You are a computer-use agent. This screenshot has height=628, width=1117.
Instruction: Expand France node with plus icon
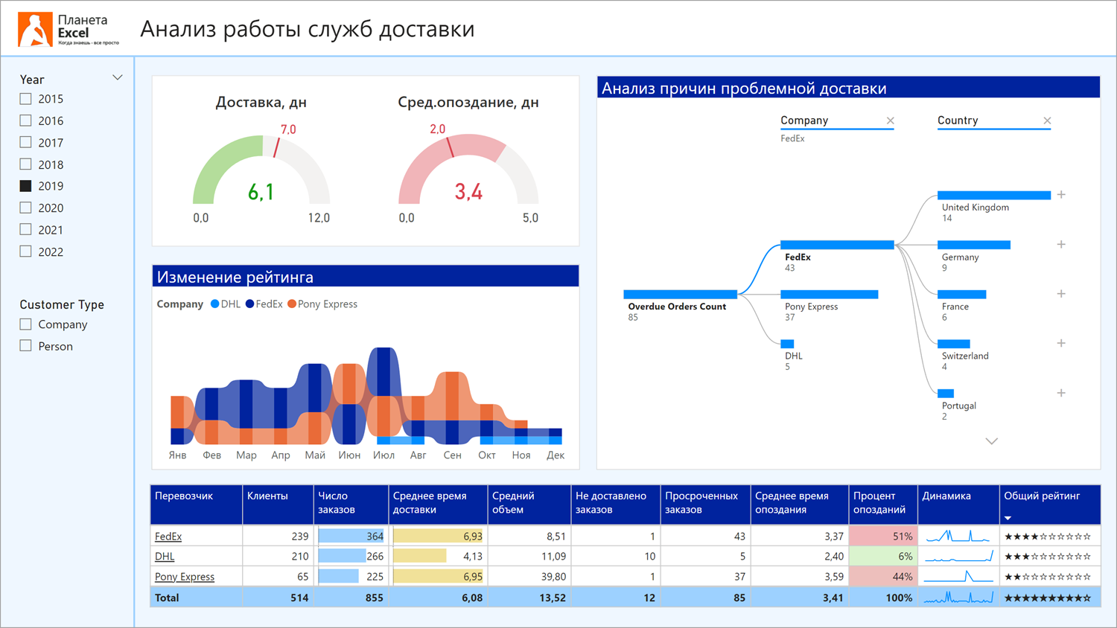[x=1061, y=294]
